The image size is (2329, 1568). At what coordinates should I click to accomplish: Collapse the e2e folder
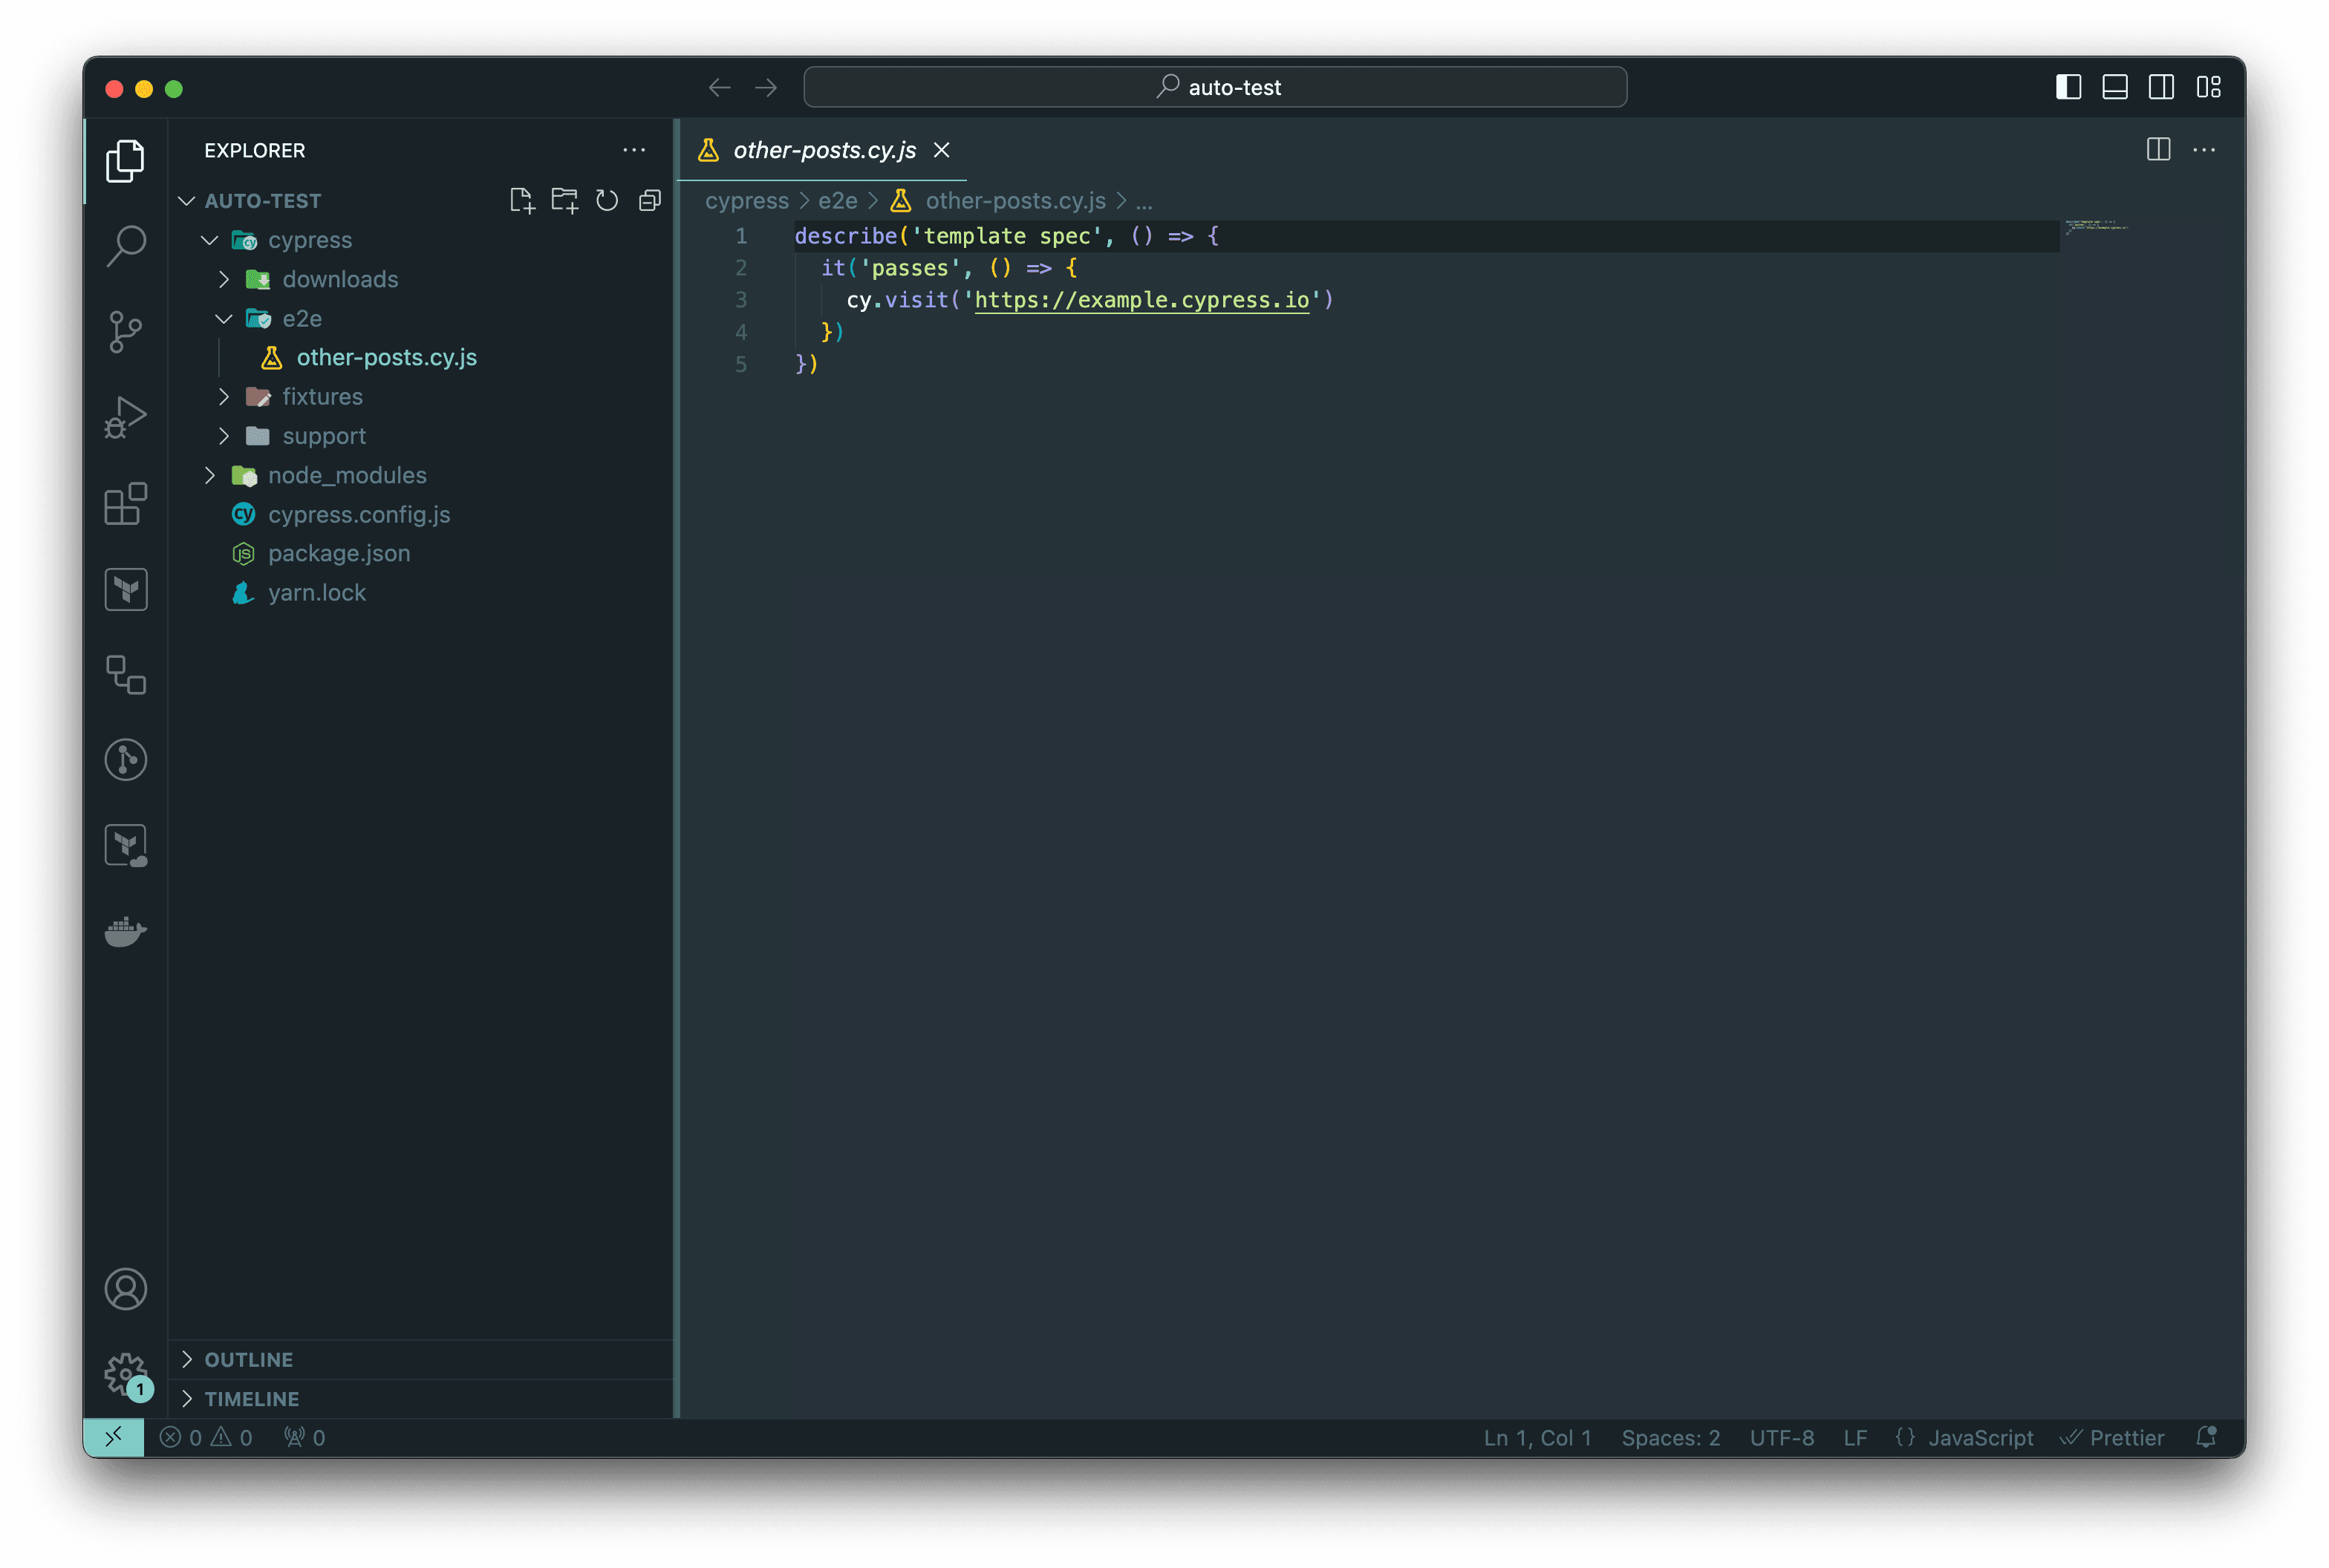coord(223,318)
